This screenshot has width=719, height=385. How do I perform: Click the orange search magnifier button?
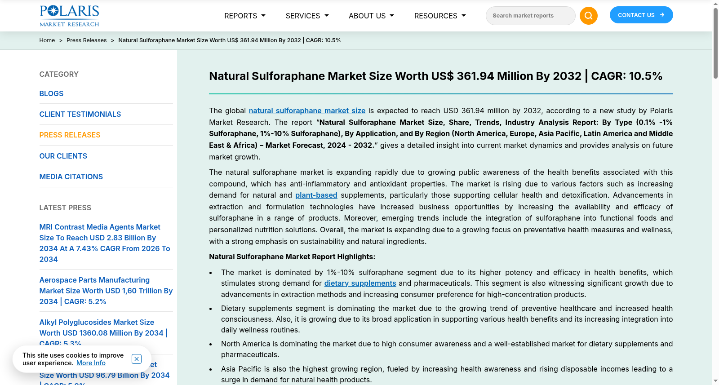588,16
